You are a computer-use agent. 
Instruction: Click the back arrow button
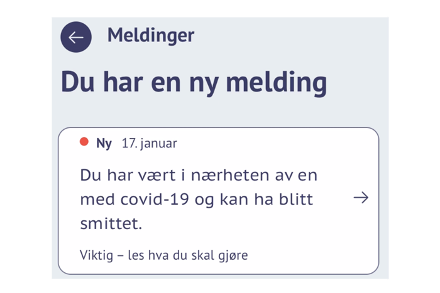click(76, 37)
